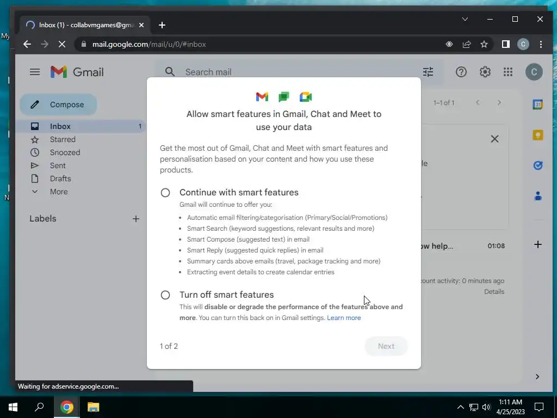Open the Windows Start menu

click(x=13, y=407)
